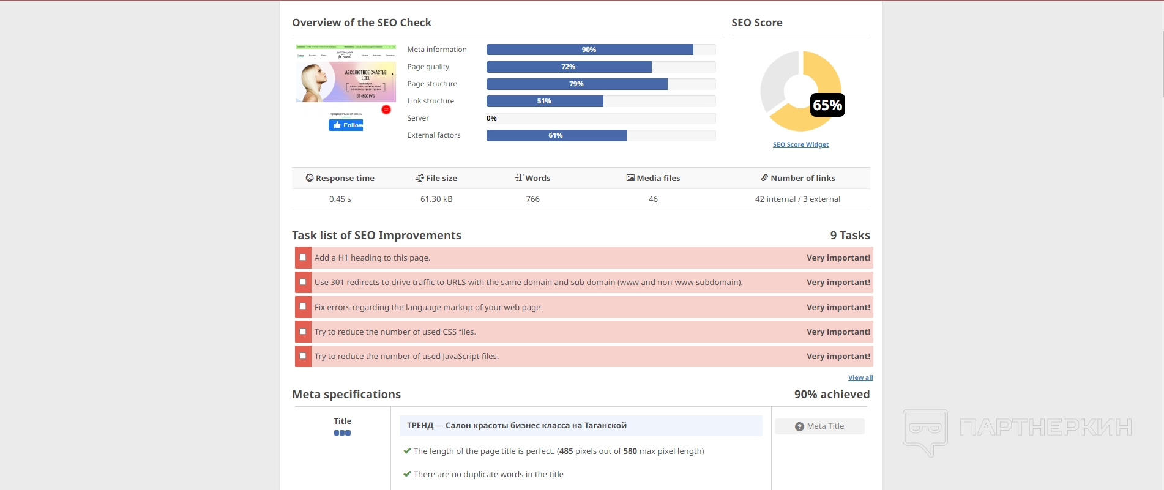Viewport: 1164px width, 490px height.
Task: Check the reduce CSS files task checkbox
Action: point(302,332)
